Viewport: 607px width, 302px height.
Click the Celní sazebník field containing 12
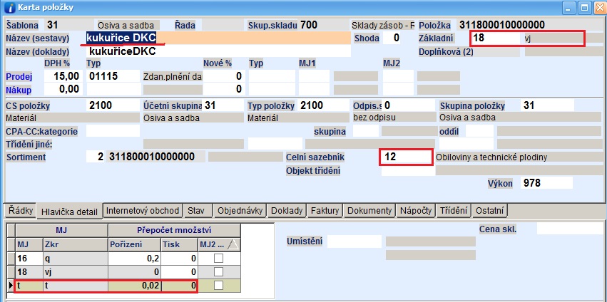pos(405,157)
